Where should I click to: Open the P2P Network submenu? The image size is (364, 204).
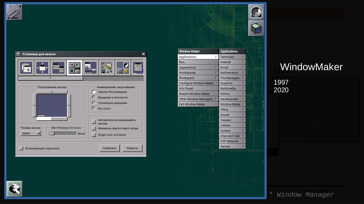tap(232, 141)
